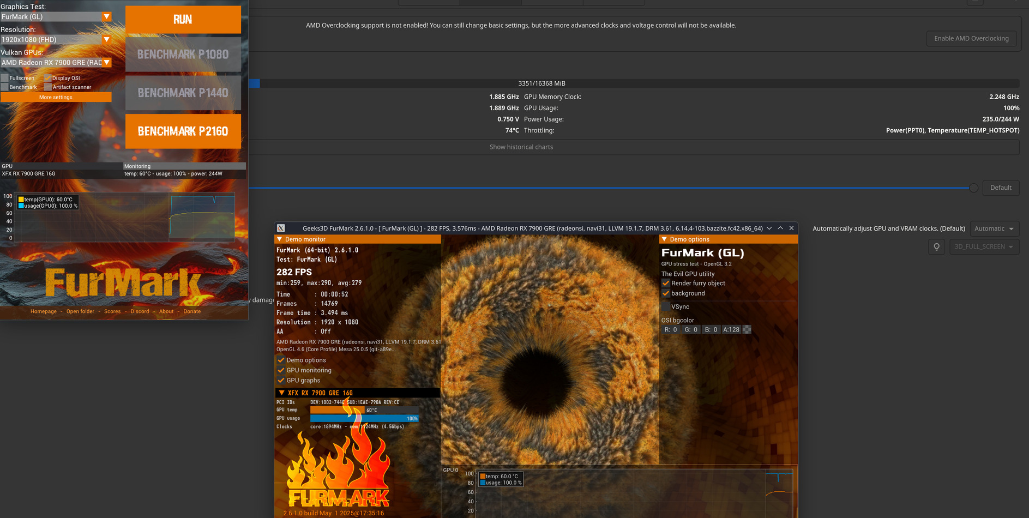The width and height of the screenshot is (1029, 518).
Task: Click the Open folder link
Action: tap(80, 311)
